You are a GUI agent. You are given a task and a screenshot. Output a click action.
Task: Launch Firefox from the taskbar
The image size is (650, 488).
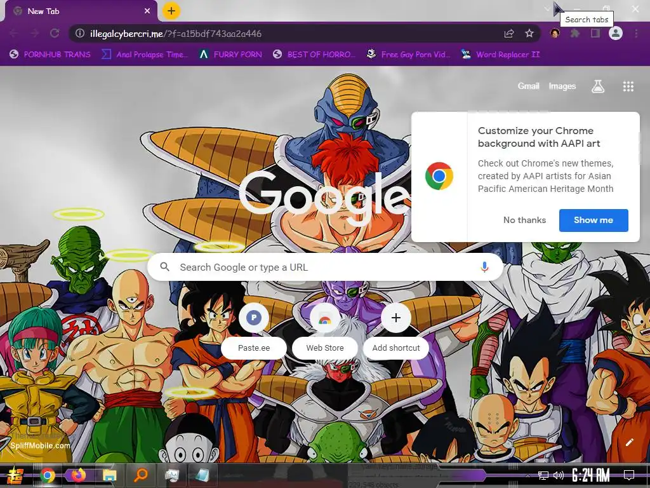78,475
